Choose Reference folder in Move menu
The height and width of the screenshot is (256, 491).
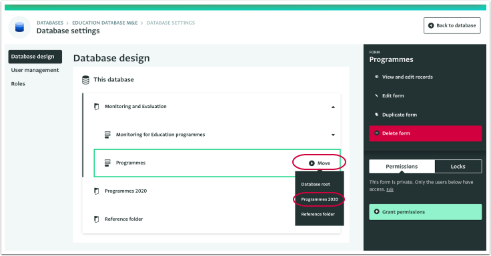(318, 215)
